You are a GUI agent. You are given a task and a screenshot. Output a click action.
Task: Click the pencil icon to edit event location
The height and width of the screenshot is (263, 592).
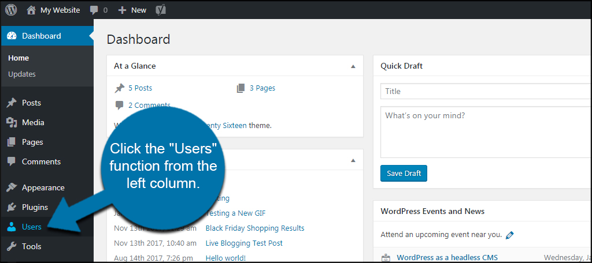510,235
